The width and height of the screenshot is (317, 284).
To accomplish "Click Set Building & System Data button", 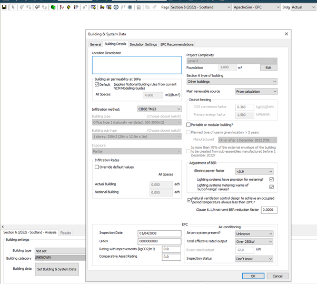I will tap(56, 269).
